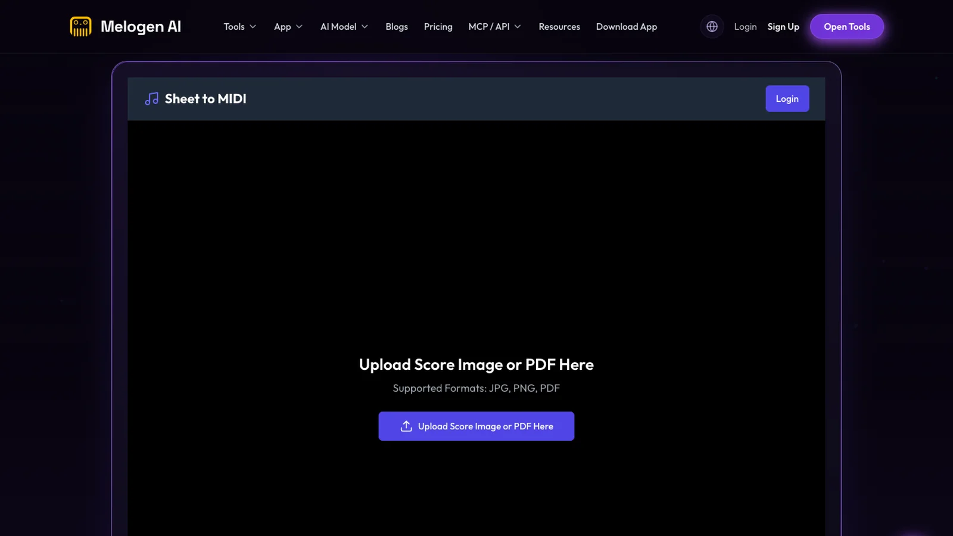Open the Pricing page
This screenshot has width=953, height=536.
point(438,27)
